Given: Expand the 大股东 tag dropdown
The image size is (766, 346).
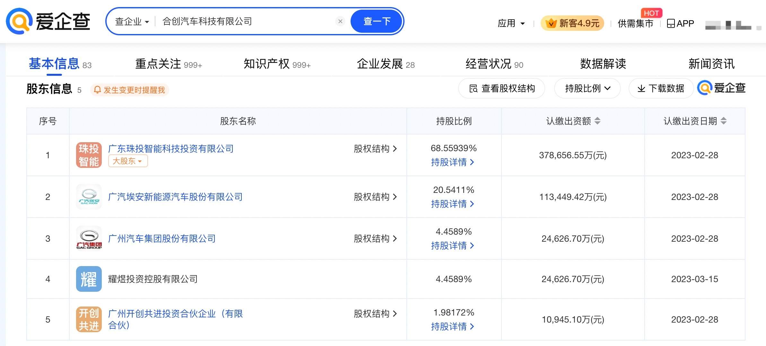Looking at the screenshot, I should [x=128, y=161].
